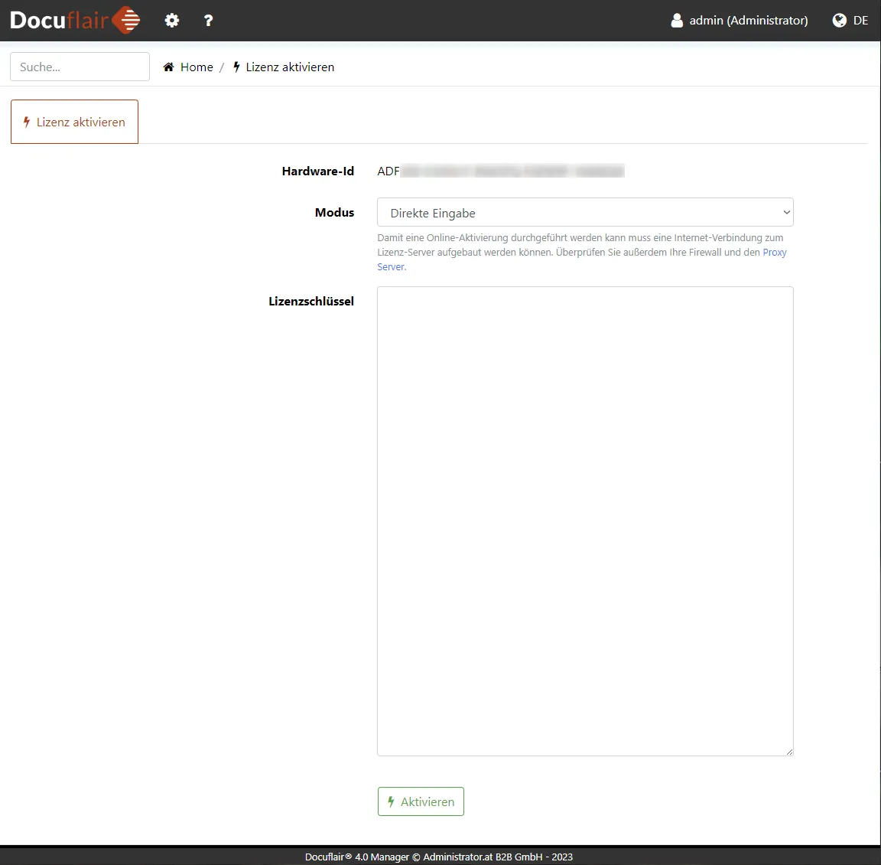Focus the Suche... search field
881x865 pixels.
80,67
